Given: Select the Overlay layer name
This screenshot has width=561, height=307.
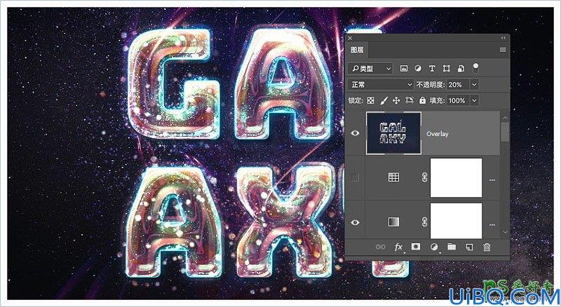Looking at the screenshot, I should (x=437, y=134).
